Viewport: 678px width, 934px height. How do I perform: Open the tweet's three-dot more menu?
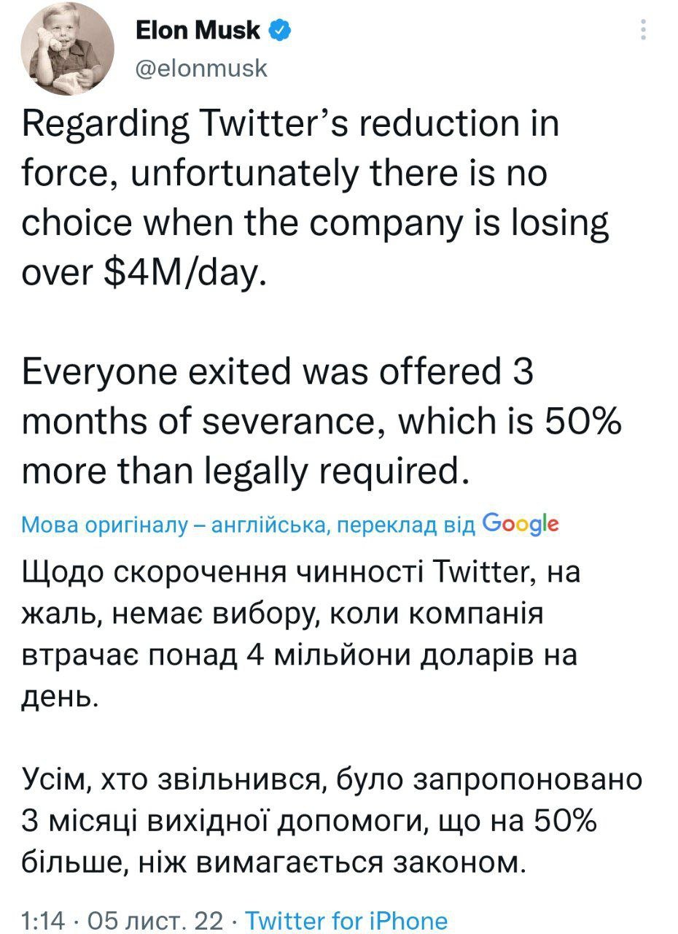642,30
